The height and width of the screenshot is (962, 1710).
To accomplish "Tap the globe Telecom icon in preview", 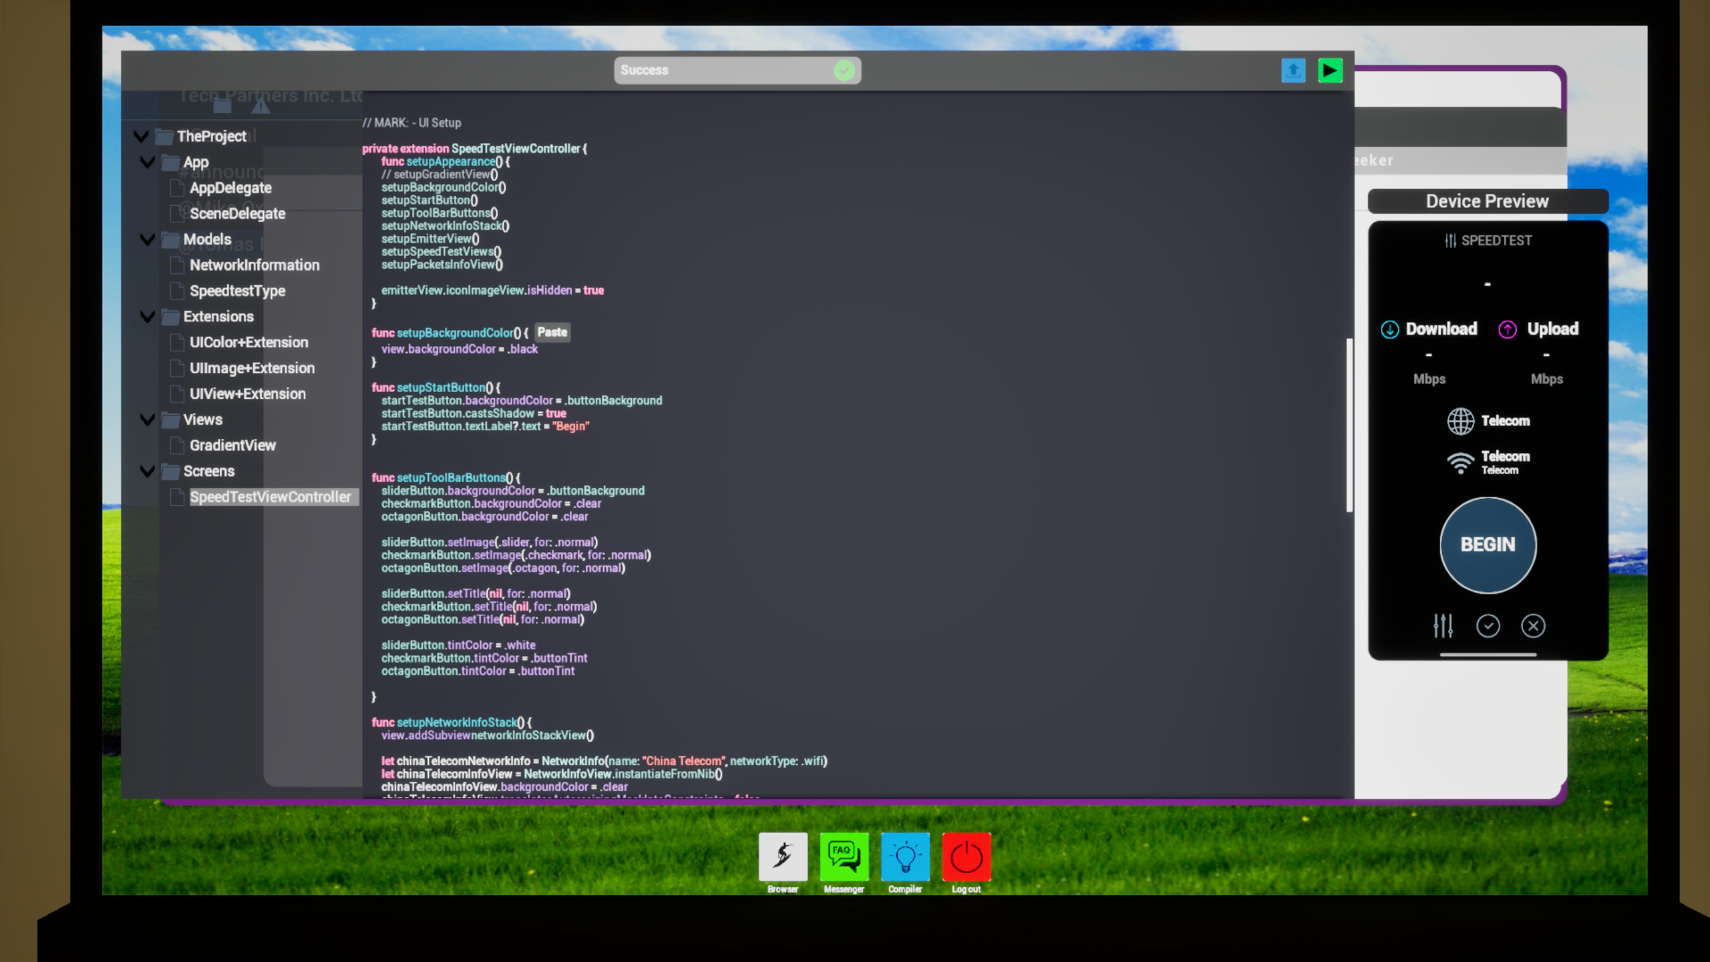I will pos(1461,421).
